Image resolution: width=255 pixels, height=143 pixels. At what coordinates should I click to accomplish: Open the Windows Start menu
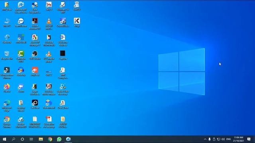pyautogui.click(x=4, y=139)
